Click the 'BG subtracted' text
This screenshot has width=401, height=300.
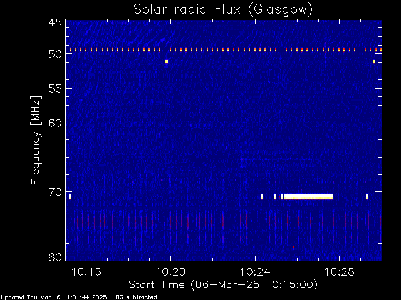137,297
